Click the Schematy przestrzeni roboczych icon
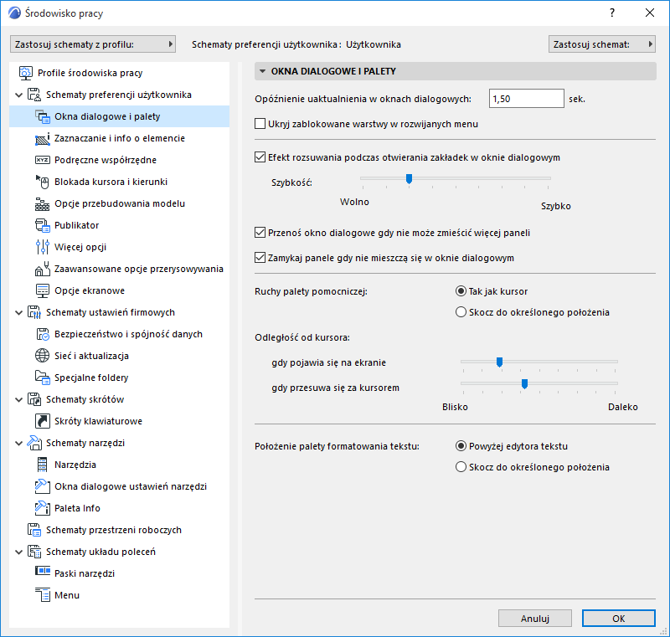This screenshot has width=670, height=637. [34, 530]
